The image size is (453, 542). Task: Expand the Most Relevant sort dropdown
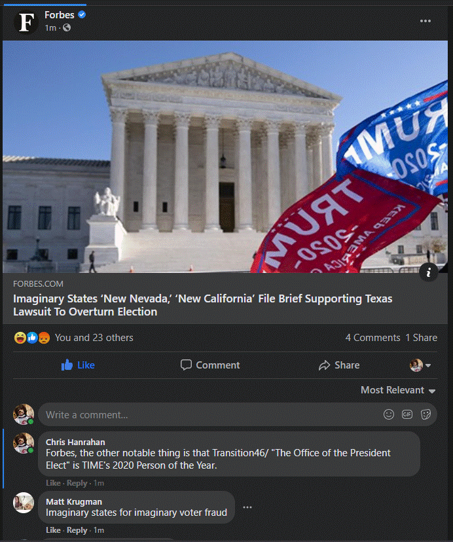397,390
